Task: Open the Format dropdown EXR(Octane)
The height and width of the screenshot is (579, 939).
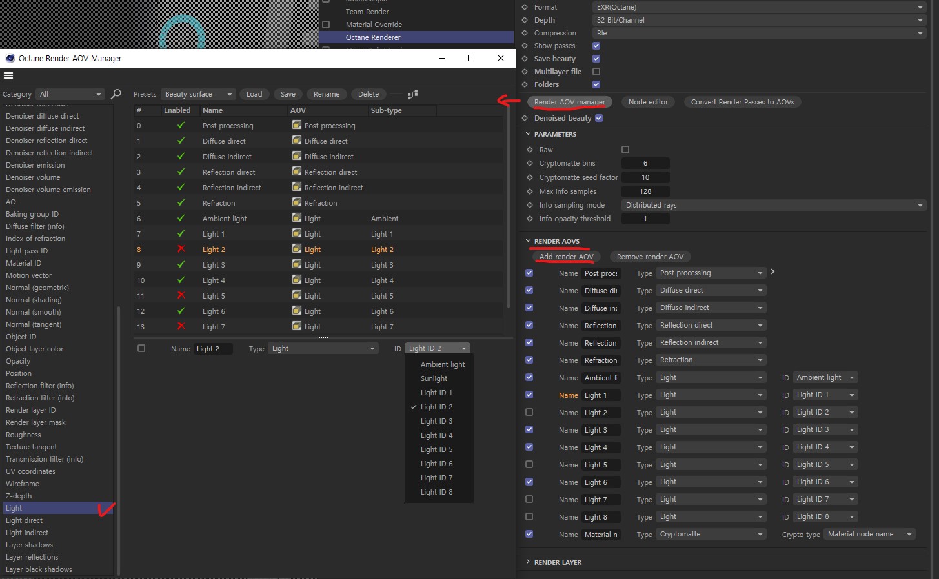Action: [760, 7]
